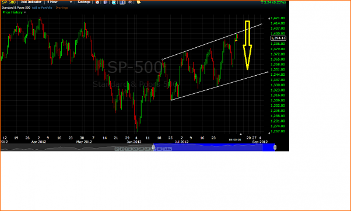Share chart on Twitter

pyautogui.click(x=114, y=2)
